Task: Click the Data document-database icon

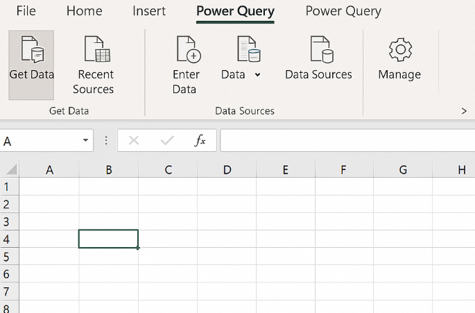Action: coord(249,49)
